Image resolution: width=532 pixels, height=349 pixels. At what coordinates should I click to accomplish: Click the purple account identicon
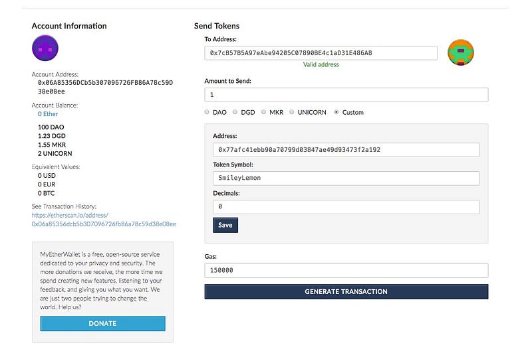coord(45,48)
